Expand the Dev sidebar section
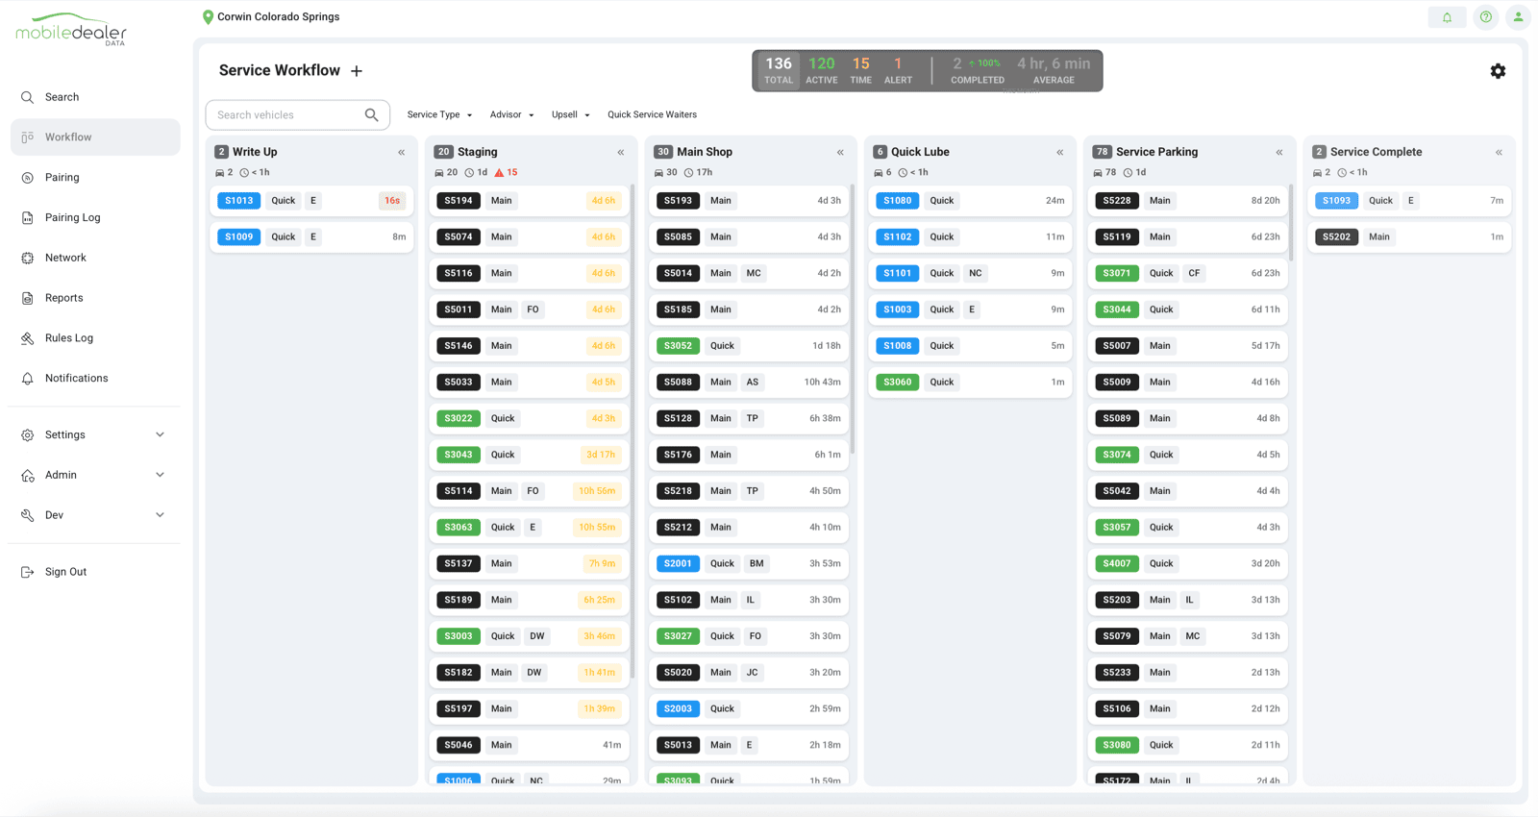Screen dimensions: 1538x817 94,515
